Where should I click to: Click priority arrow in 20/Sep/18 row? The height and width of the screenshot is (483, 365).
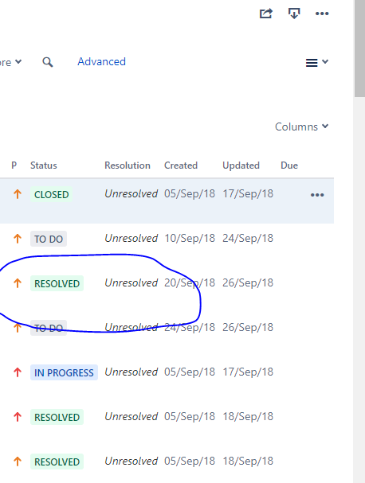coord(18,283)
